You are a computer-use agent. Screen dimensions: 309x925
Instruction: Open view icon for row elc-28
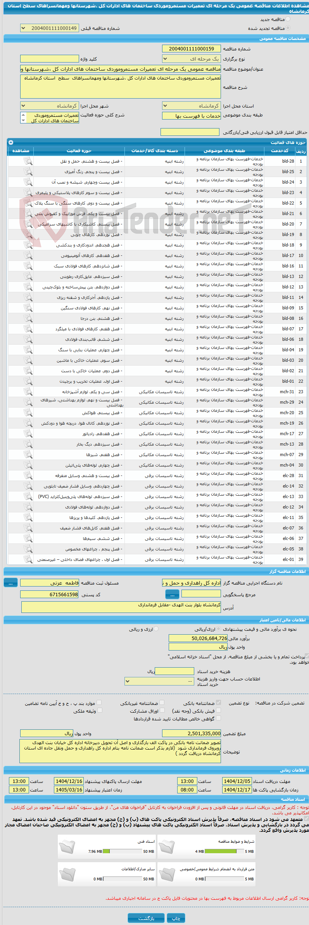(x=28, y=476)
